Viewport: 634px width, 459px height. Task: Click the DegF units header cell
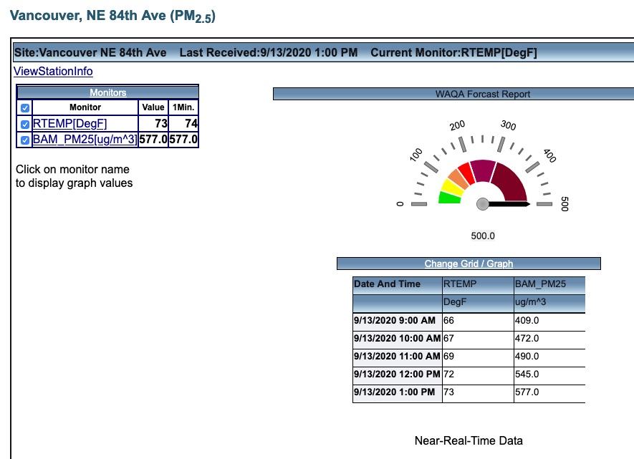pyautogui.click(x=478, y=303)
